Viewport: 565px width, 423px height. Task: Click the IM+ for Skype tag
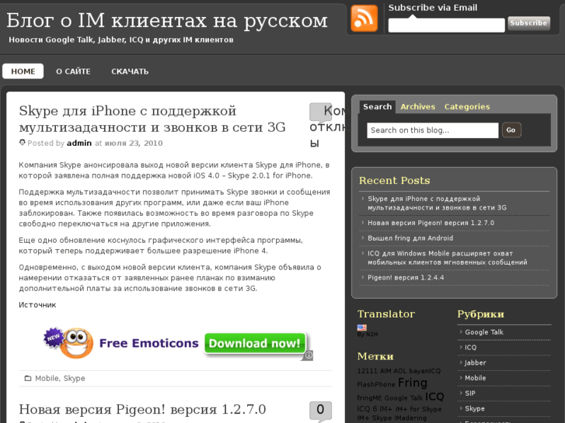(x=418, y=409)
